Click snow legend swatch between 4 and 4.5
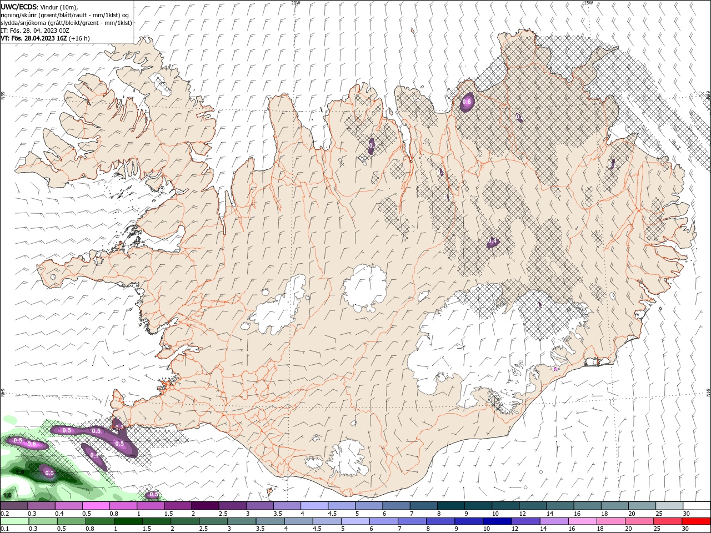 click(314, 506)
